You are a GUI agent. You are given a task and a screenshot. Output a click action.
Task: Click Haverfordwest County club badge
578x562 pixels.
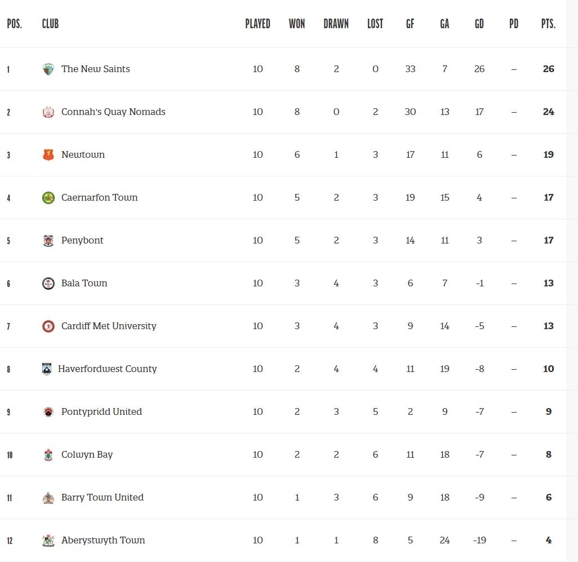click(47, 369)
